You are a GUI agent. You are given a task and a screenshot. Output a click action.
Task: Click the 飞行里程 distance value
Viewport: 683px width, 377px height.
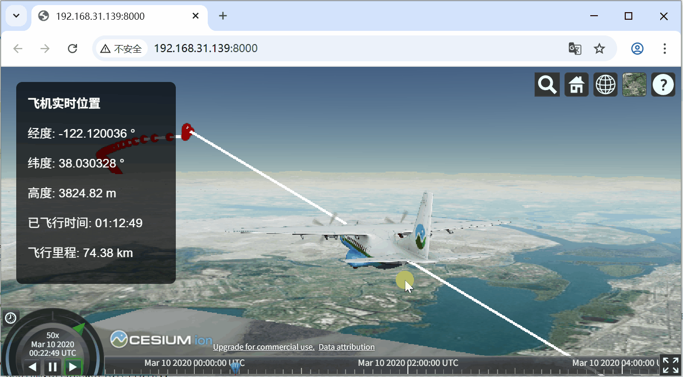(108, 253)
